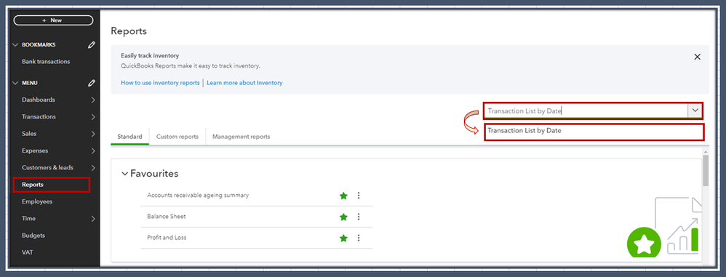Open more options for Balance Sheet
Screen dimensions: 726x277
click(359, 217)
